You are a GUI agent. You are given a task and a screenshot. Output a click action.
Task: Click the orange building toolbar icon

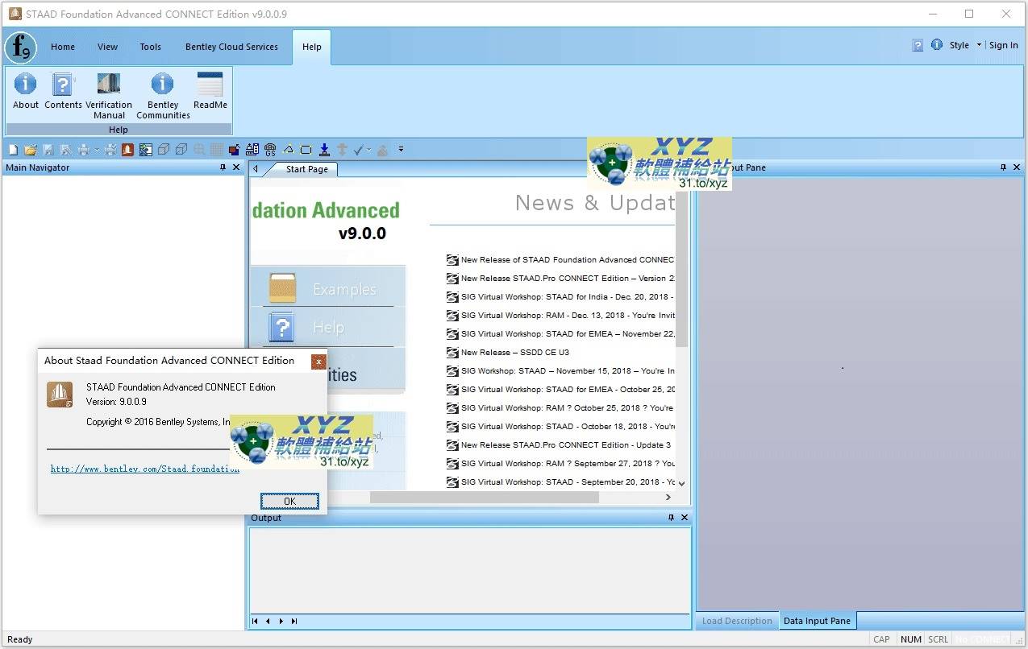point(127,150)
